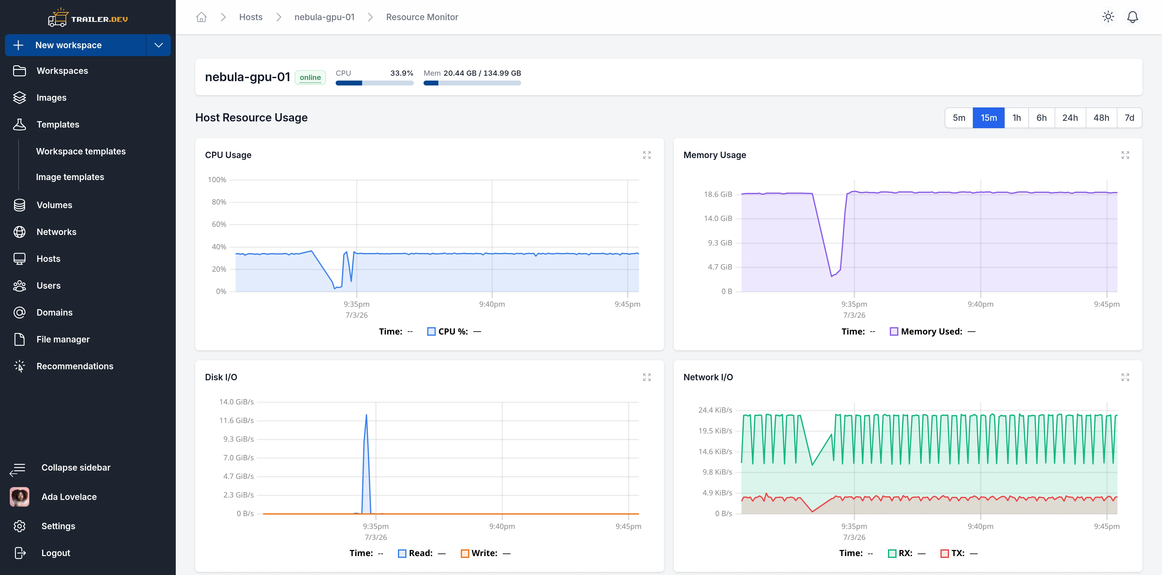The height and width of the screenshot is (575, 1162).
Task: Toggle the Read legend swatch
Action: (x=402, y=554)
